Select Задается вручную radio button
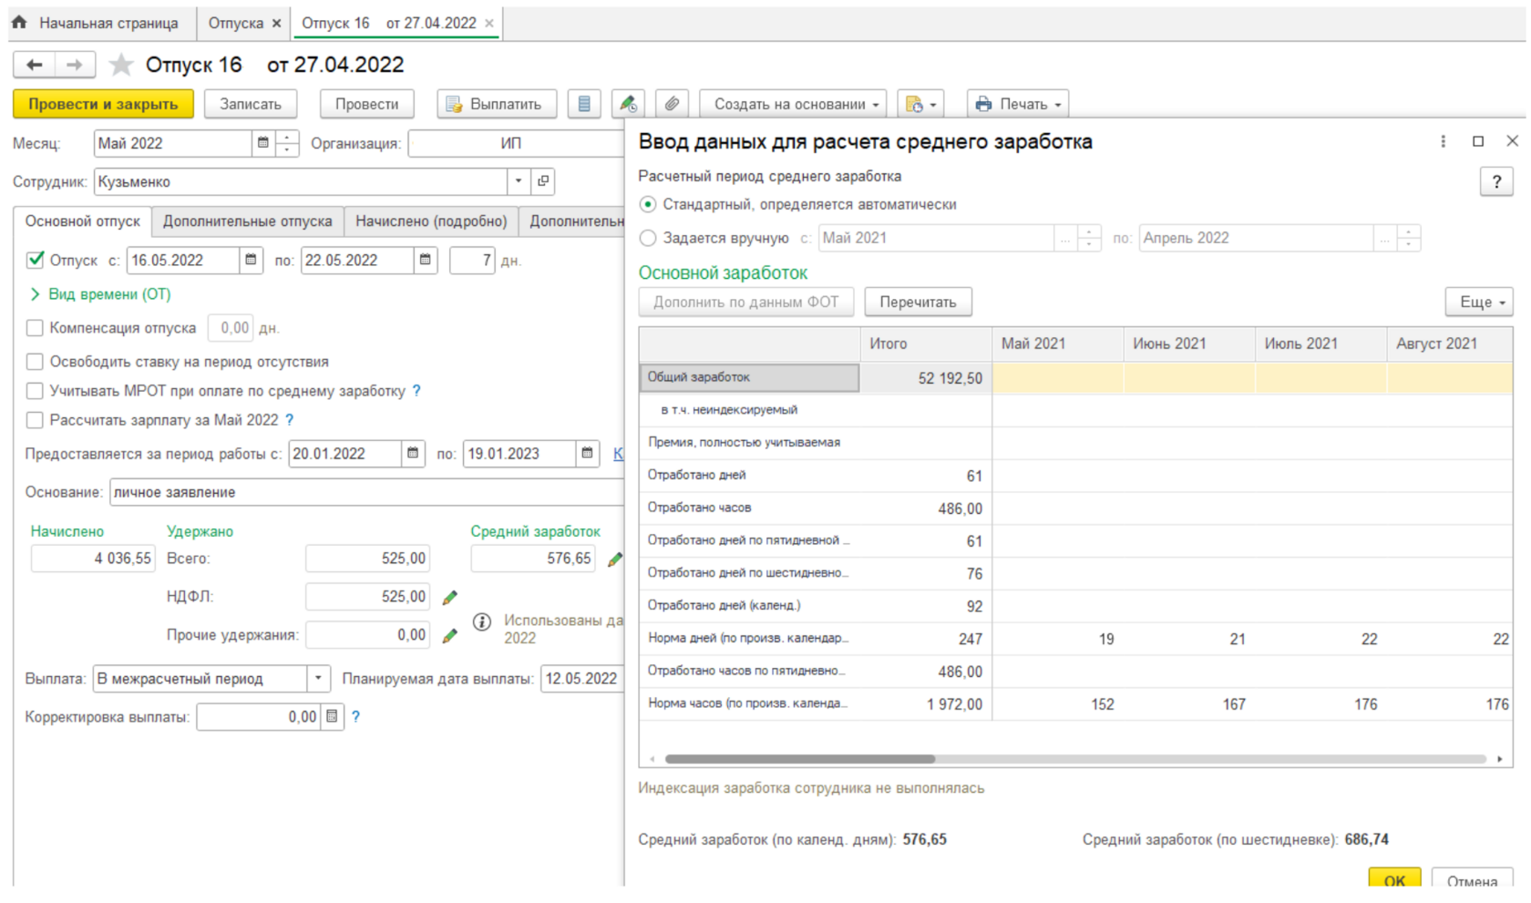 click(648, 238)
